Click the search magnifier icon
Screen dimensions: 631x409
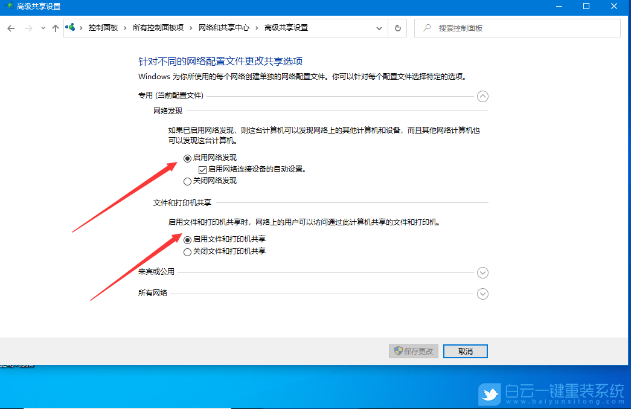point(426,28)
